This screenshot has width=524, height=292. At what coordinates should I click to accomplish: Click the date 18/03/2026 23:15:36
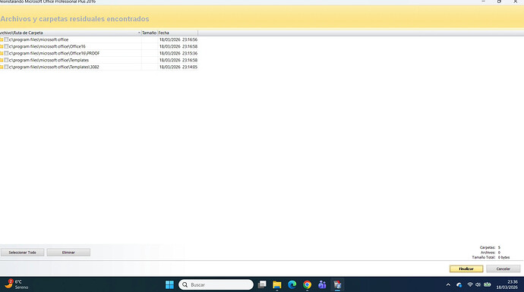(178, 53)
